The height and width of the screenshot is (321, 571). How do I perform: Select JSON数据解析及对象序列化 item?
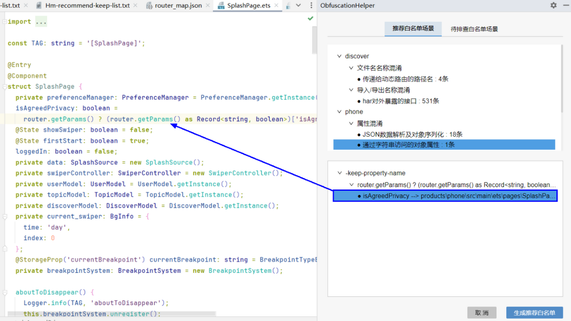(x=412, y=134)
